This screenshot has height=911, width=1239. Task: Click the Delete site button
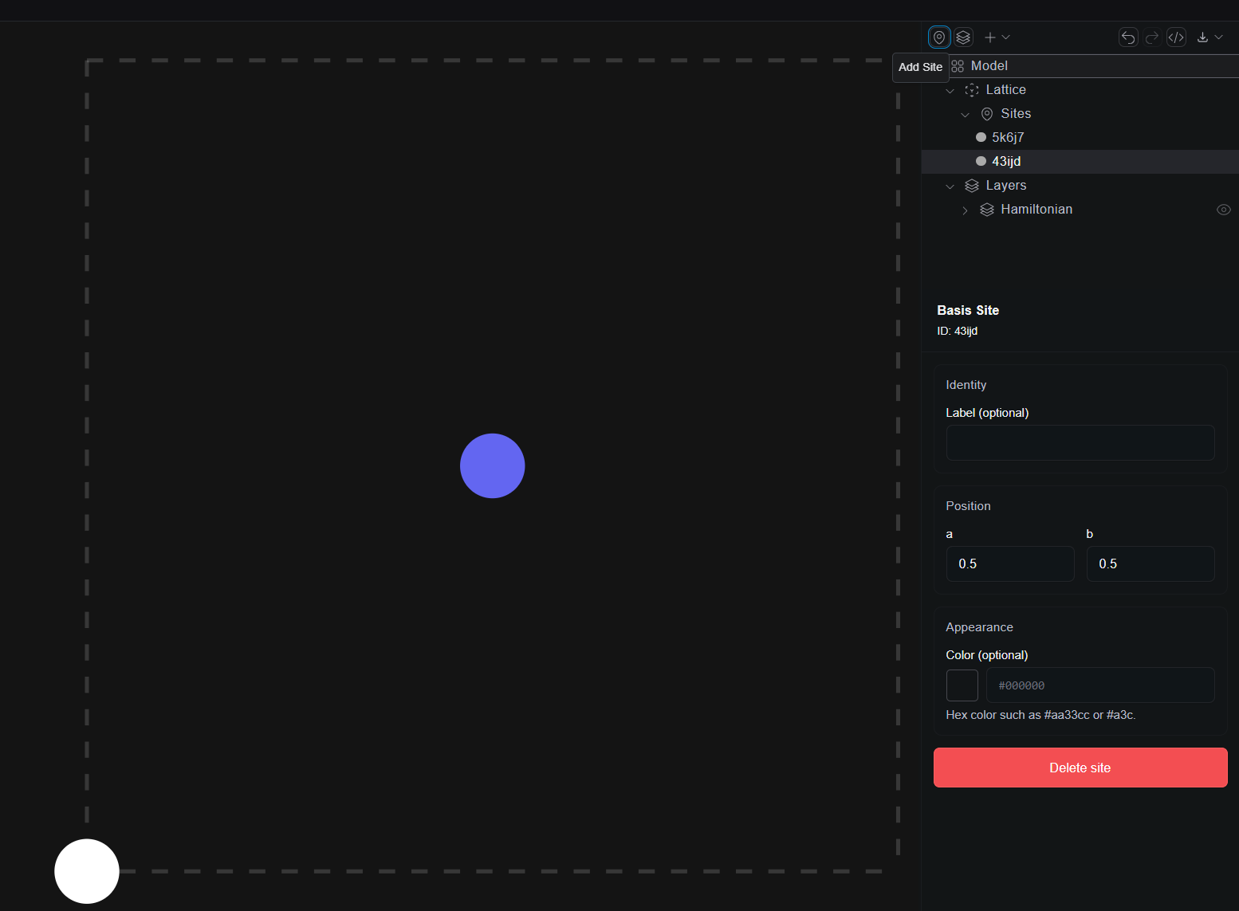(1080, 768)
